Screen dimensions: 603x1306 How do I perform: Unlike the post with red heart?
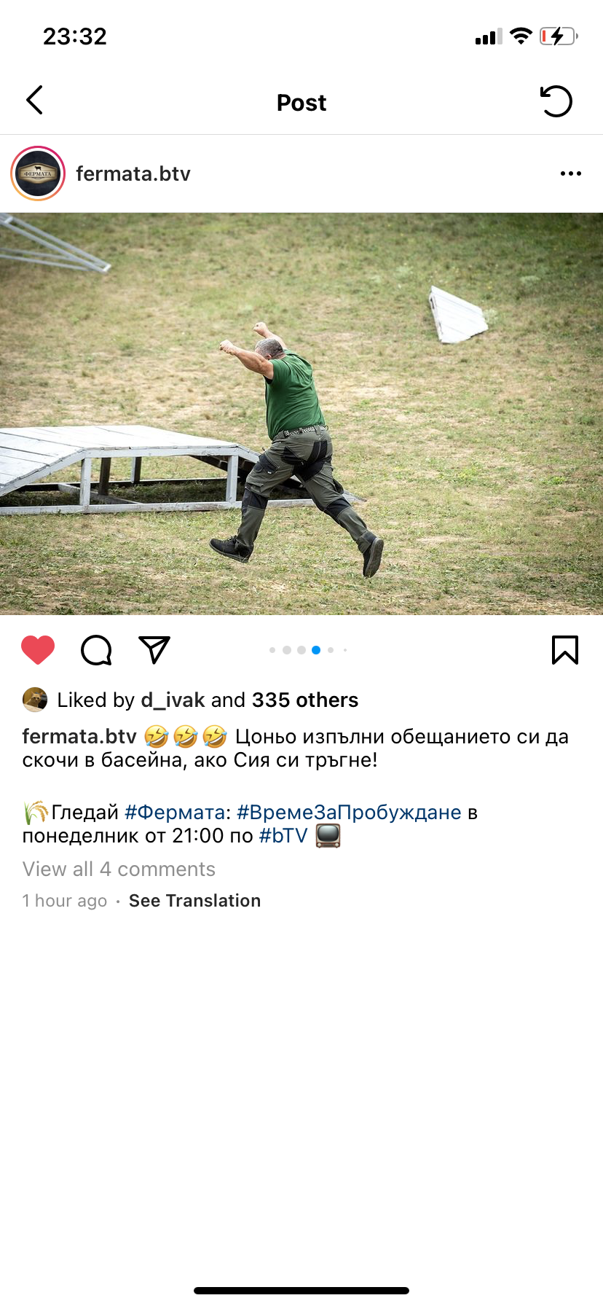coord(38,650)
